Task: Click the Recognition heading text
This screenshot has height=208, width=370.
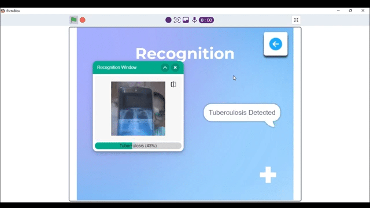Action: (x=185, y=54)
